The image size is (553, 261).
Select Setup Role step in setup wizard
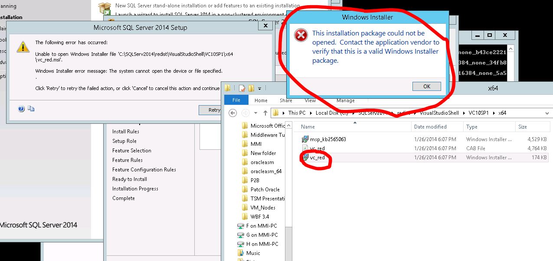tap(124, 141)
